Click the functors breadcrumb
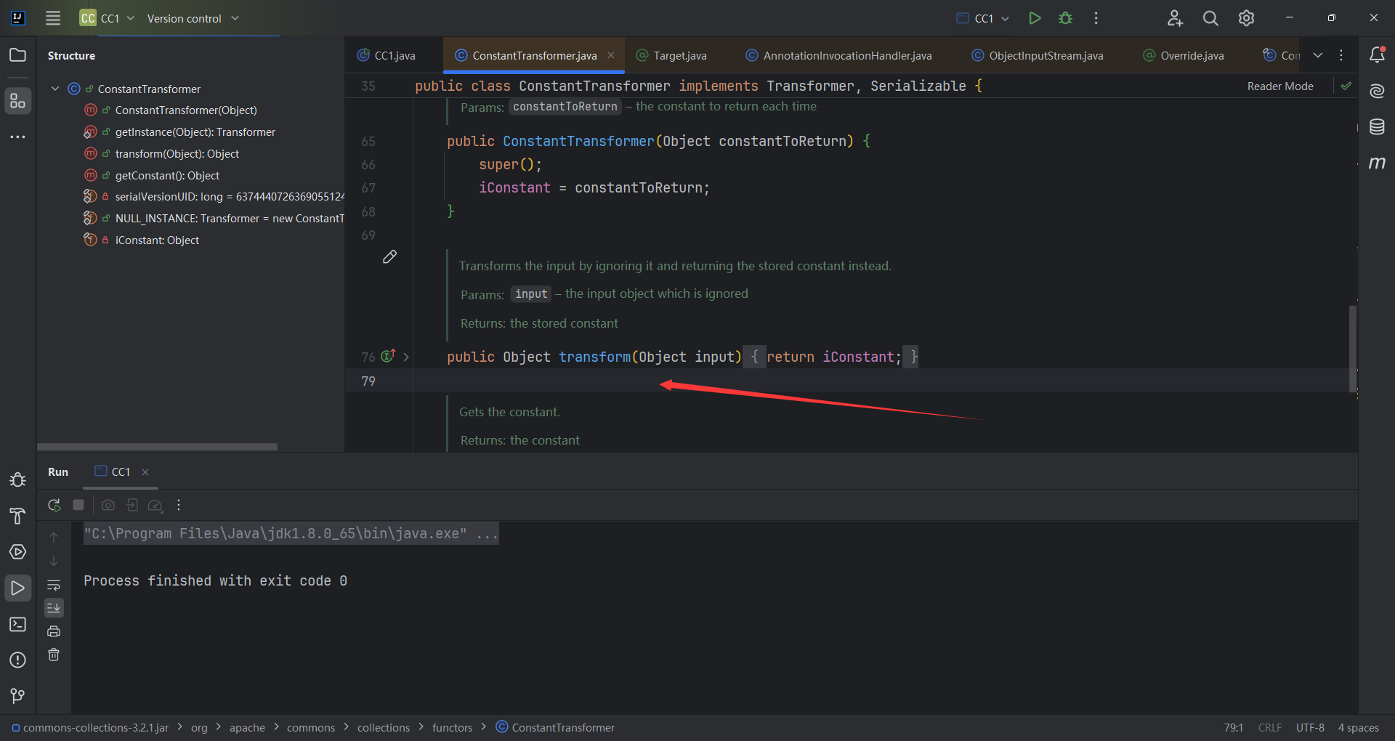This screenshot has width=1395, height=741. [452, 727]
